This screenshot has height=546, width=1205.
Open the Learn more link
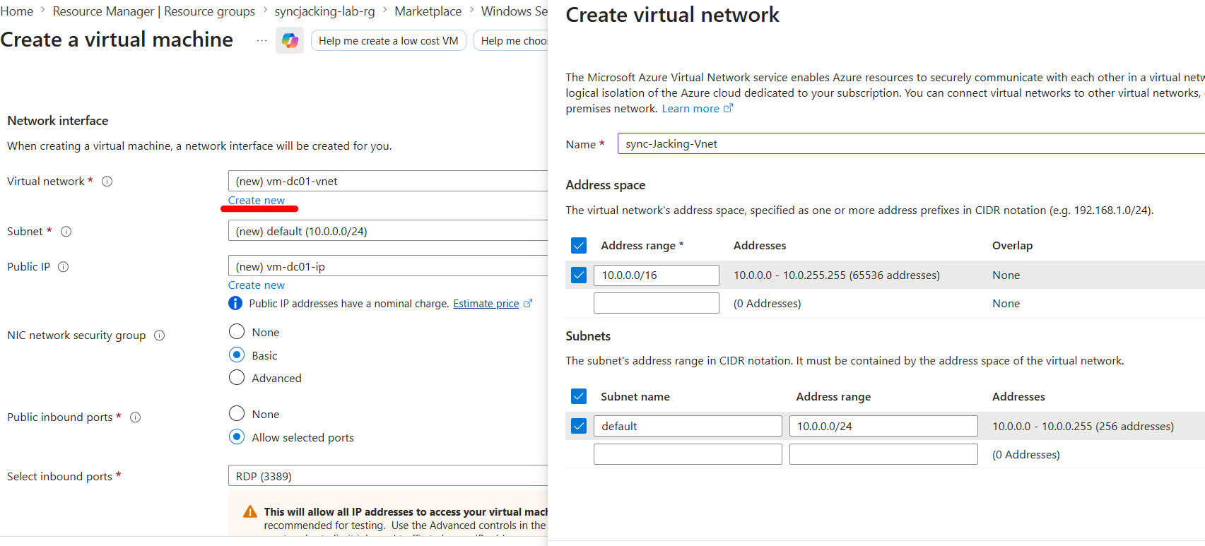(690, 109)
